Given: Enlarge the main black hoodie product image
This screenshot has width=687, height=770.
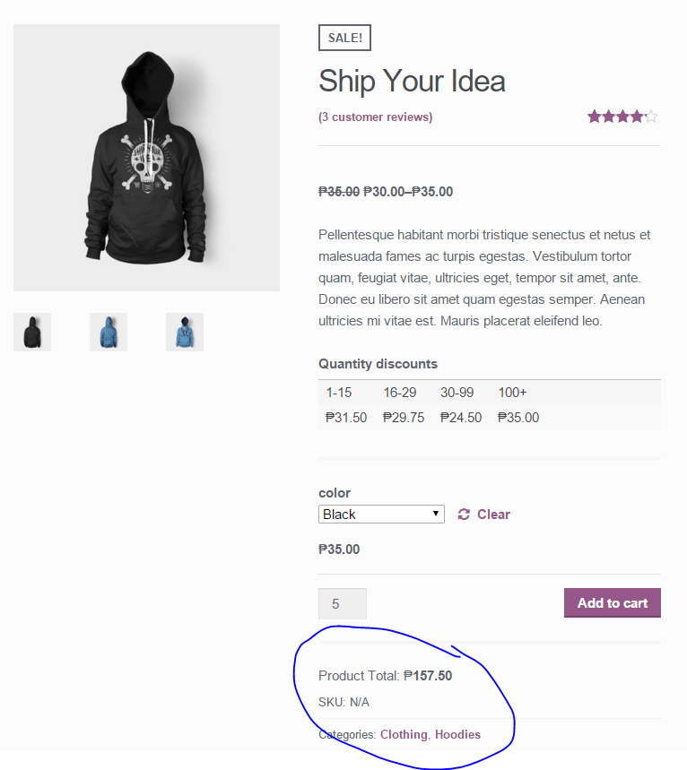Looking at the screenshot, I should coord(146,158).
